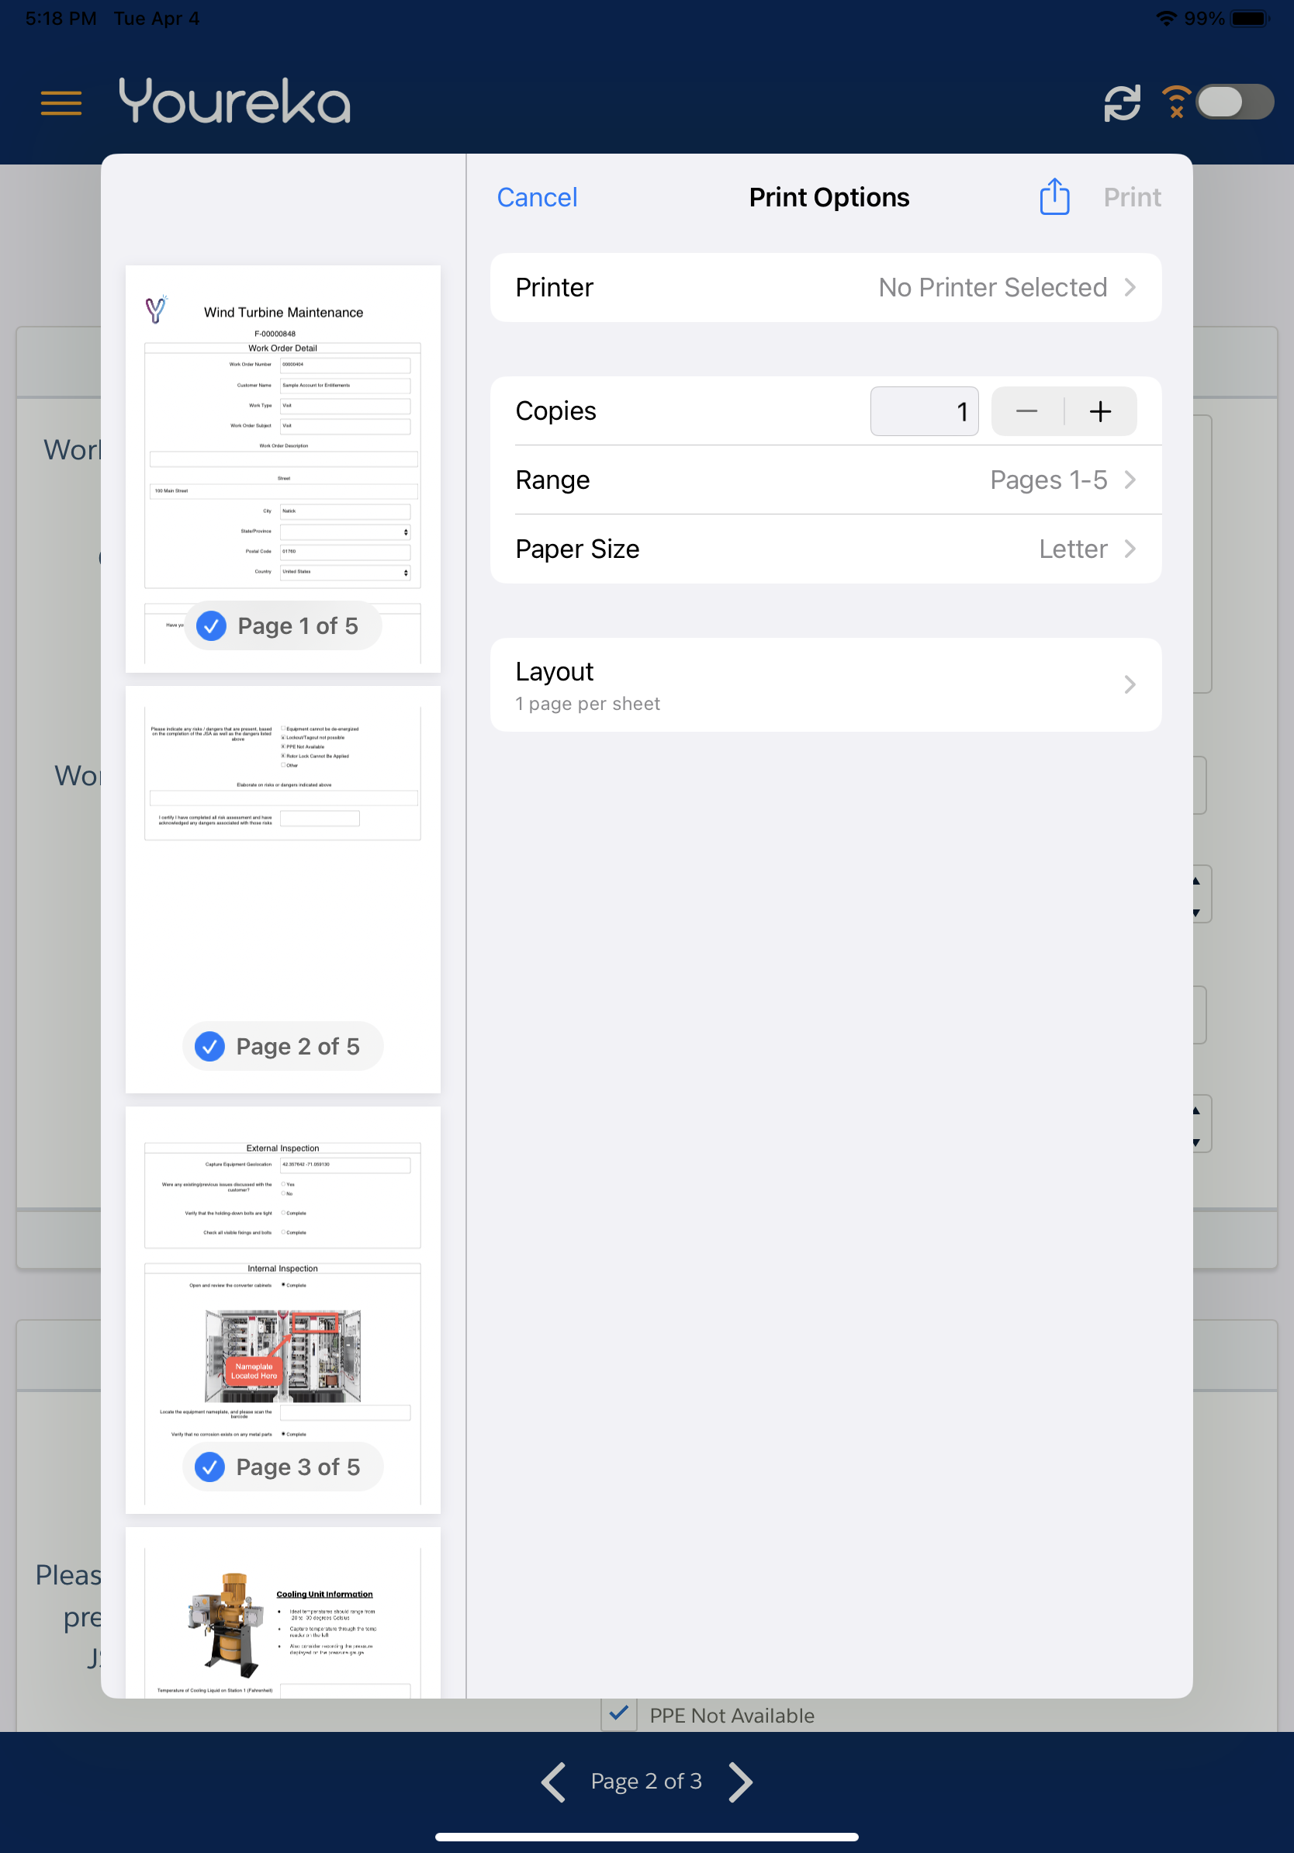Toggle the PPE Not Available checkbox
Screen dimensions: 1294x1853
[x=619, y=1714]
